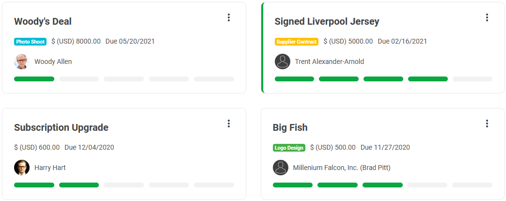506x201 pixels.
Task: Set Big Fish to fourth stage segment
Action: coord(427,185)
